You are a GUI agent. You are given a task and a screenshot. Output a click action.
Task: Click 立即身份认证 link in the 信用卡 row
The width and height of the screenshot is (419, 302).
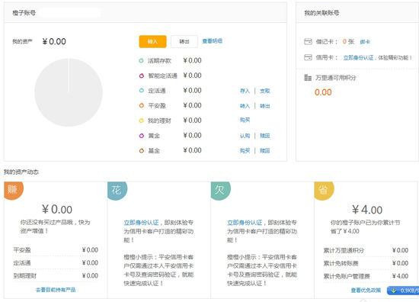[x=358, y=57]
